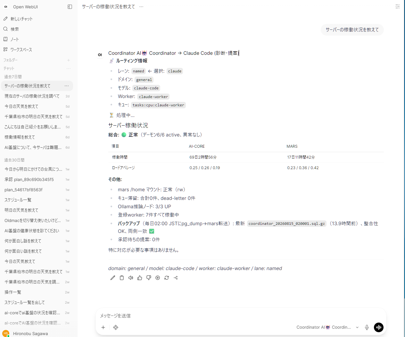Open Coordinator AI model selector dropdown
Viewport: 405px width, 337px height.
click(x=327, y=327)
